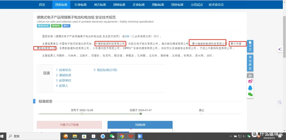Screen dimensions: 286x140
Task: Open the blue bird app in taskbar
Action: (x=140, y=136)
